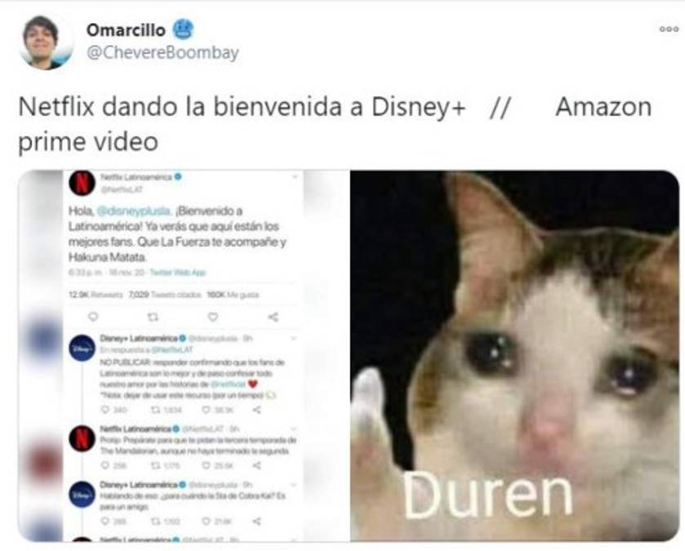Click the reply icon under Netflix's main tweet
The height and width of the screenshot is (551, 685).
[93, 317]
